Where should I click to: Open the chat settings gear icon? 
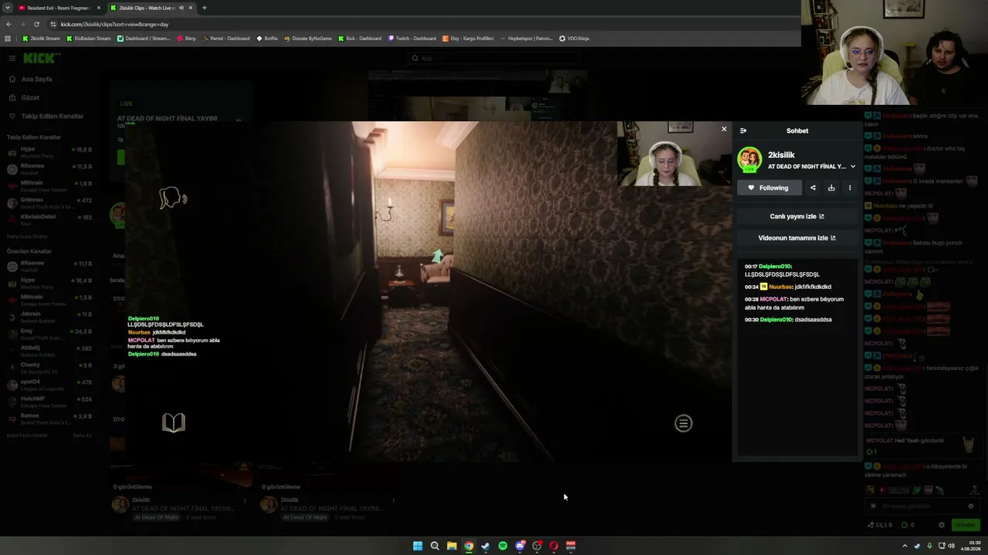(x=941, y=525)
